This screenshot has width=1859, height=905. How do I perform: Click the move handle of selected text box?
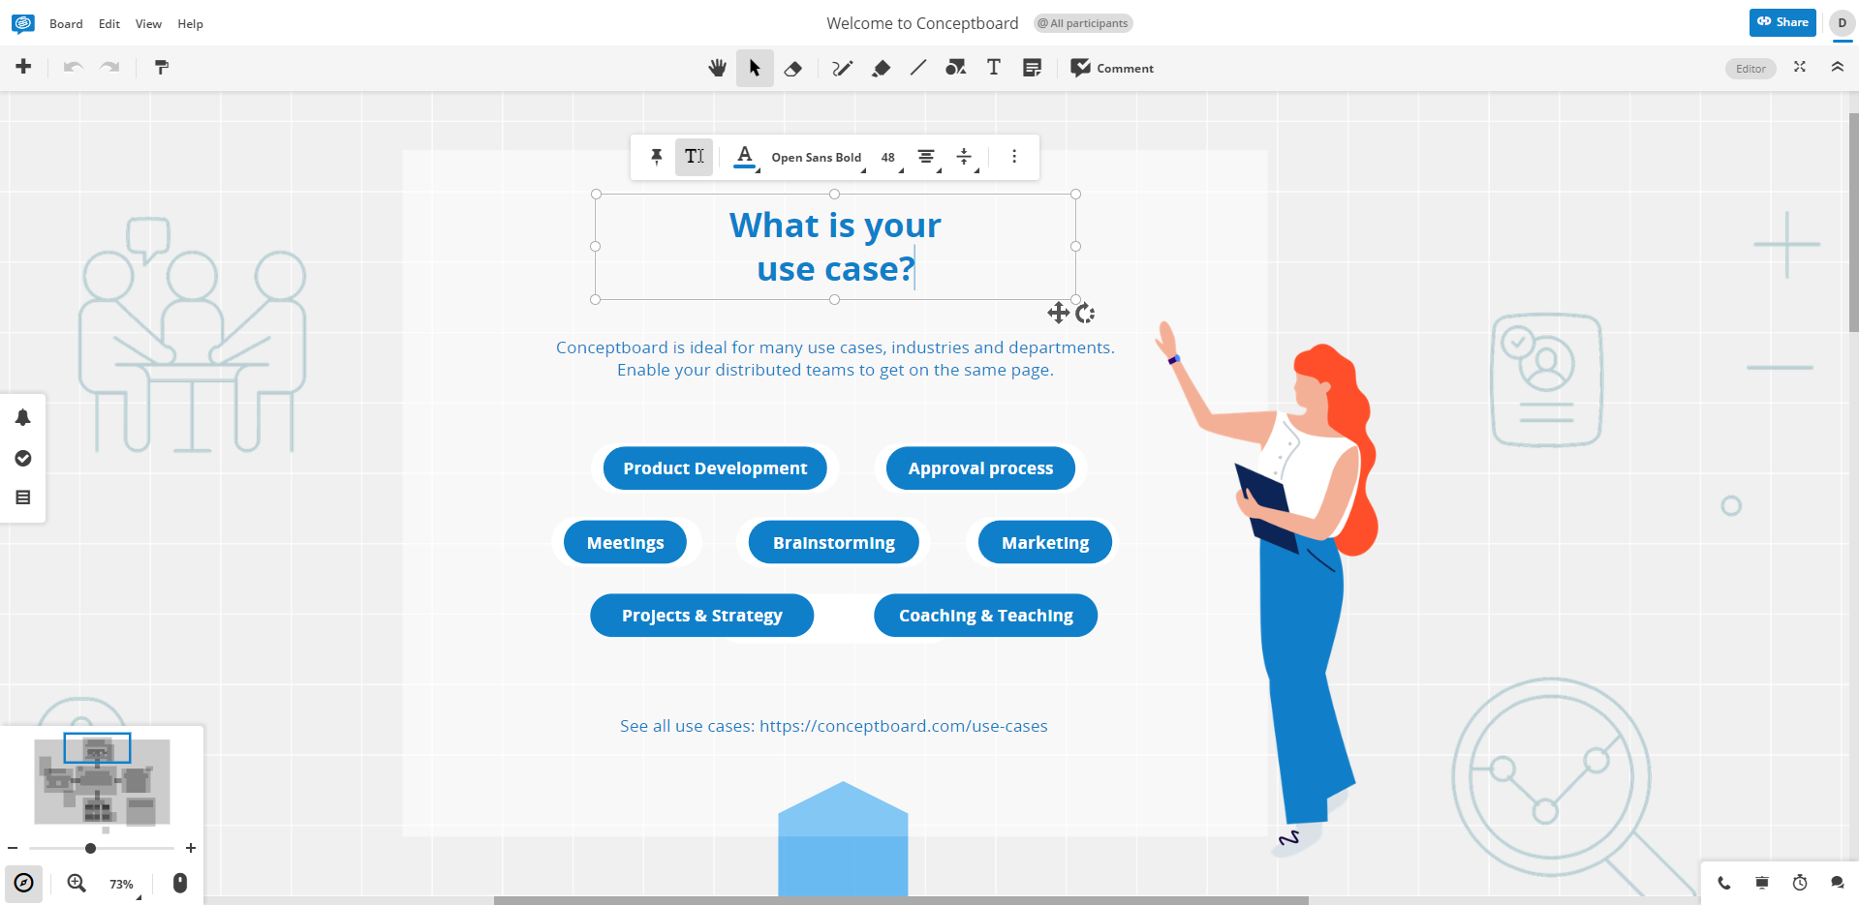(1058, 313)
